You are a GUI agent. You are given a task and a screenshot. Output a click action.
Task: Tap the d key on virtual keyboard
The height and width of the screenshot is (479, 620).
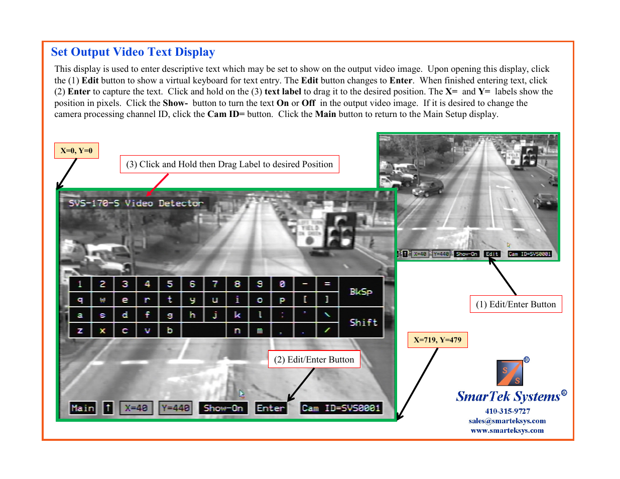pyautogui.click(x=125, y=315)
